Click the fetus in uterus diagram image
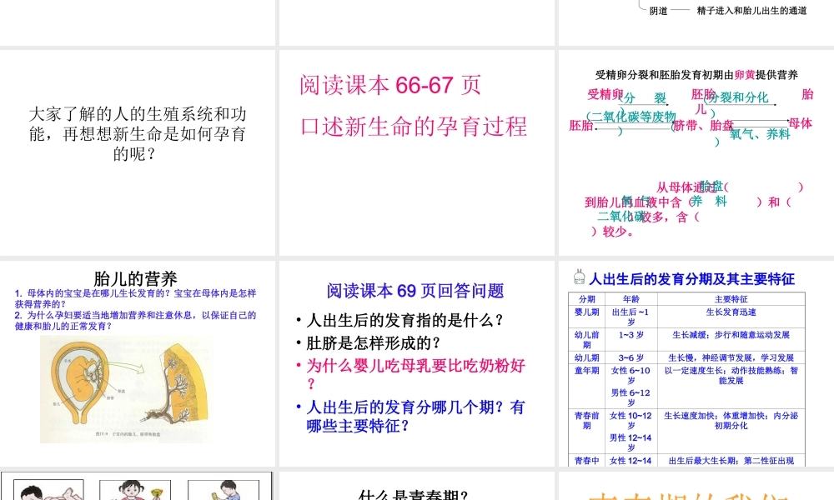This screenshot has width=834, height=500. click(x=127, y=389)
